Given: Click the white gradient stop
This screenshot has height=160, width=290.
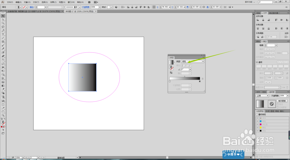Looking at the screenshot, I should click(x=170, y=81).
